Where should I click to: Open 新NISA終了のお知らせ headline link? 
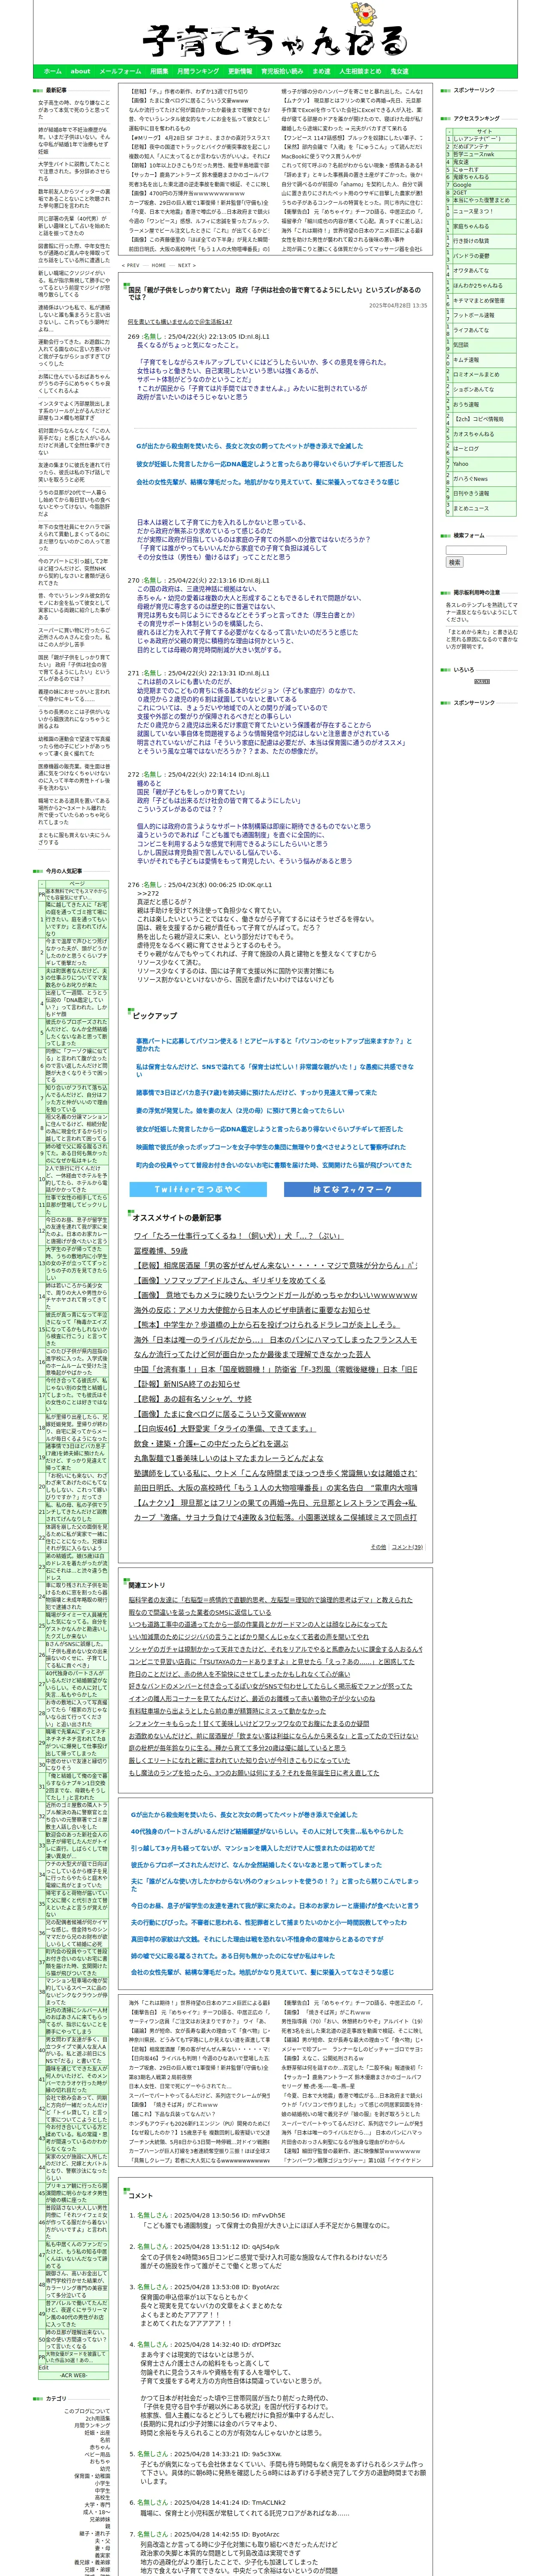pos(187,1384)
